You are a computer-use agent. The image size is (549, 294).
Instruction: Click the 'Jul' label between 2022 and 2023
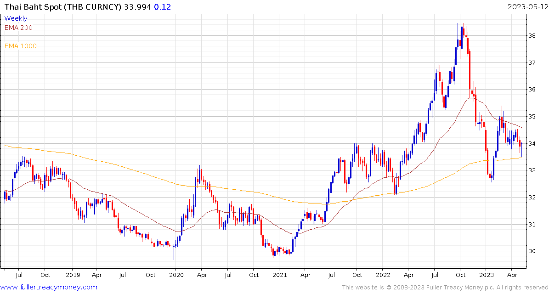pyautogui.click(x=435, y=275)
